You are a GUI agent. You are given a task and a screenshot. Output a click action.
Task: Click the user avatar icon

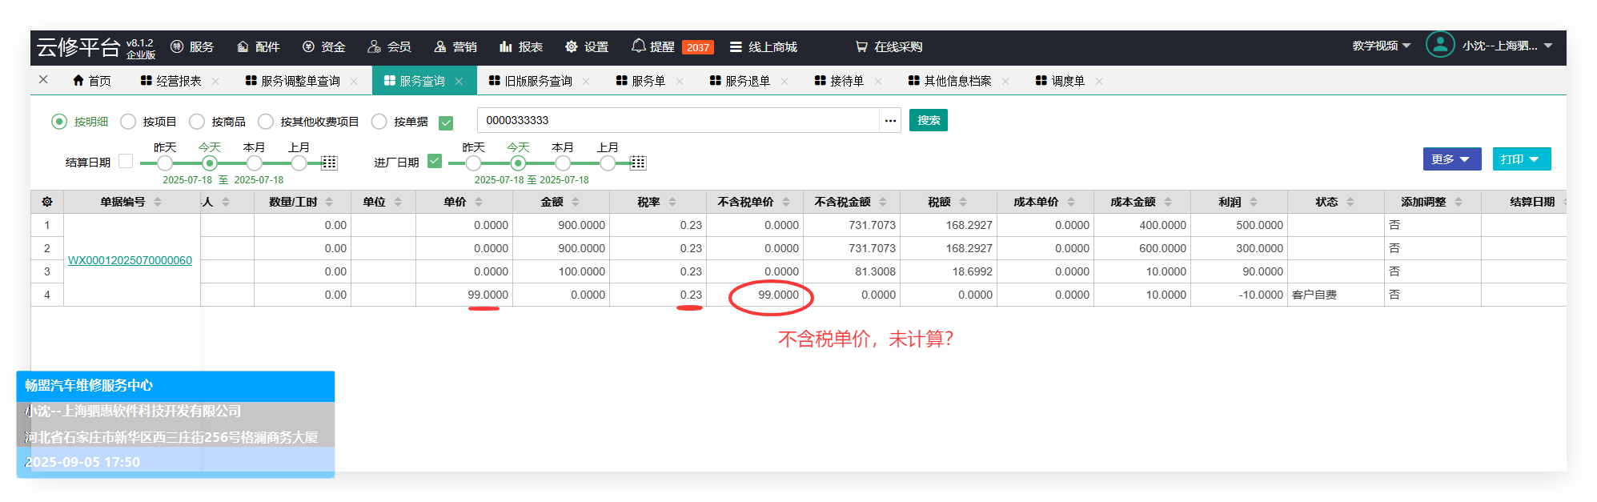[1439, 45]
